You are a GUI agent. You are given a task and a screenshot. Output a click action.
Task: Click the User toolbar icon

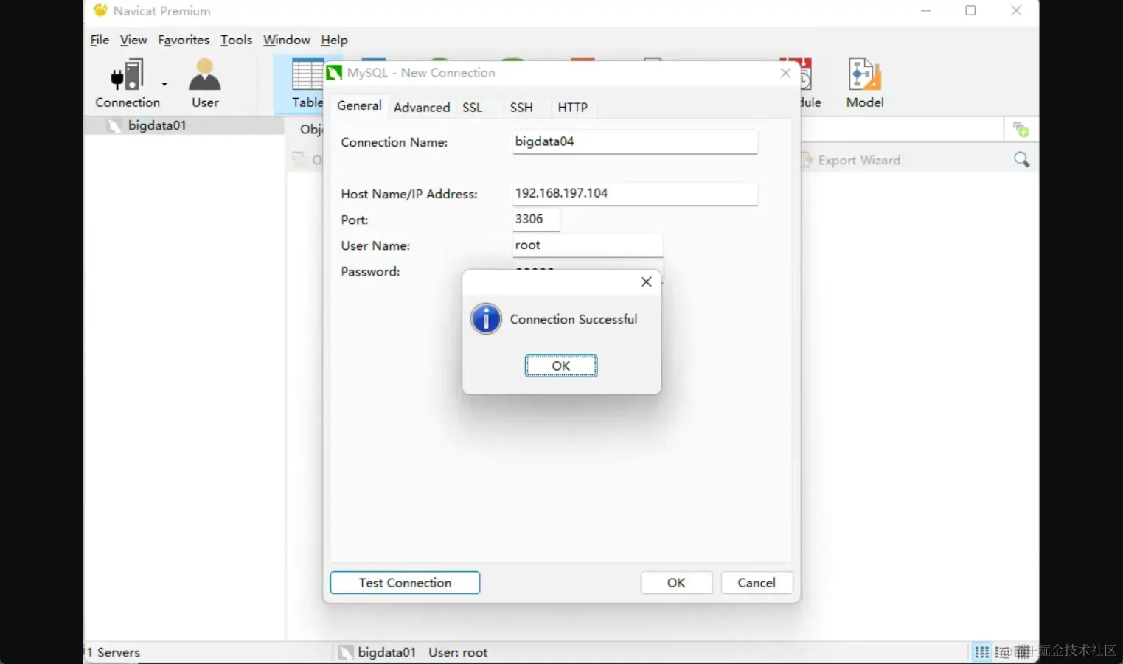click(205, 83)
